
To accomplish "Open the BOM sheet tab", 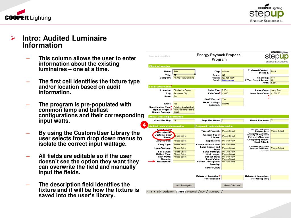I will 203,192.
